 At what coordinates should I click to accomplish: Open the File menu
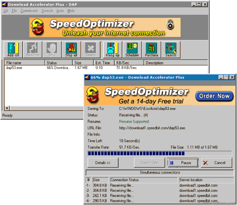click(x=14, y=11)
